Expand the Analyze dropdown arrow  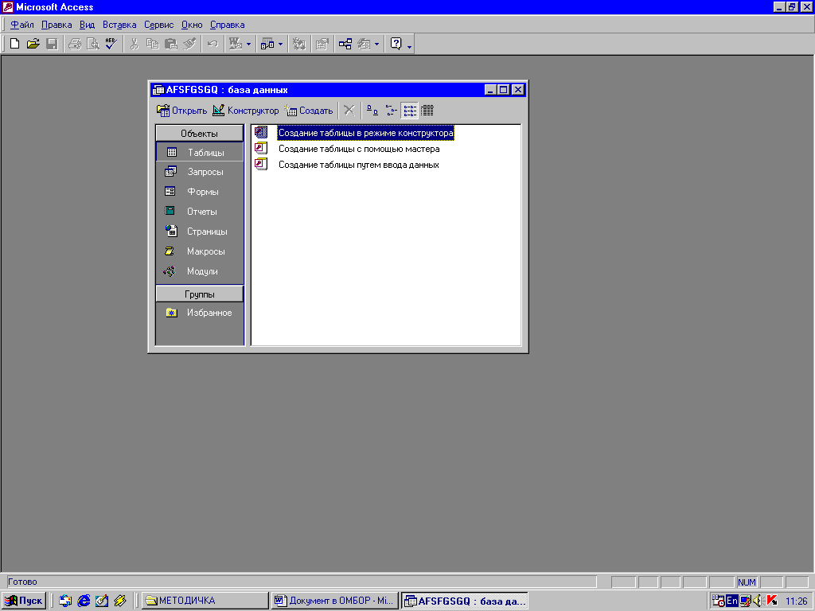point(280,45)
